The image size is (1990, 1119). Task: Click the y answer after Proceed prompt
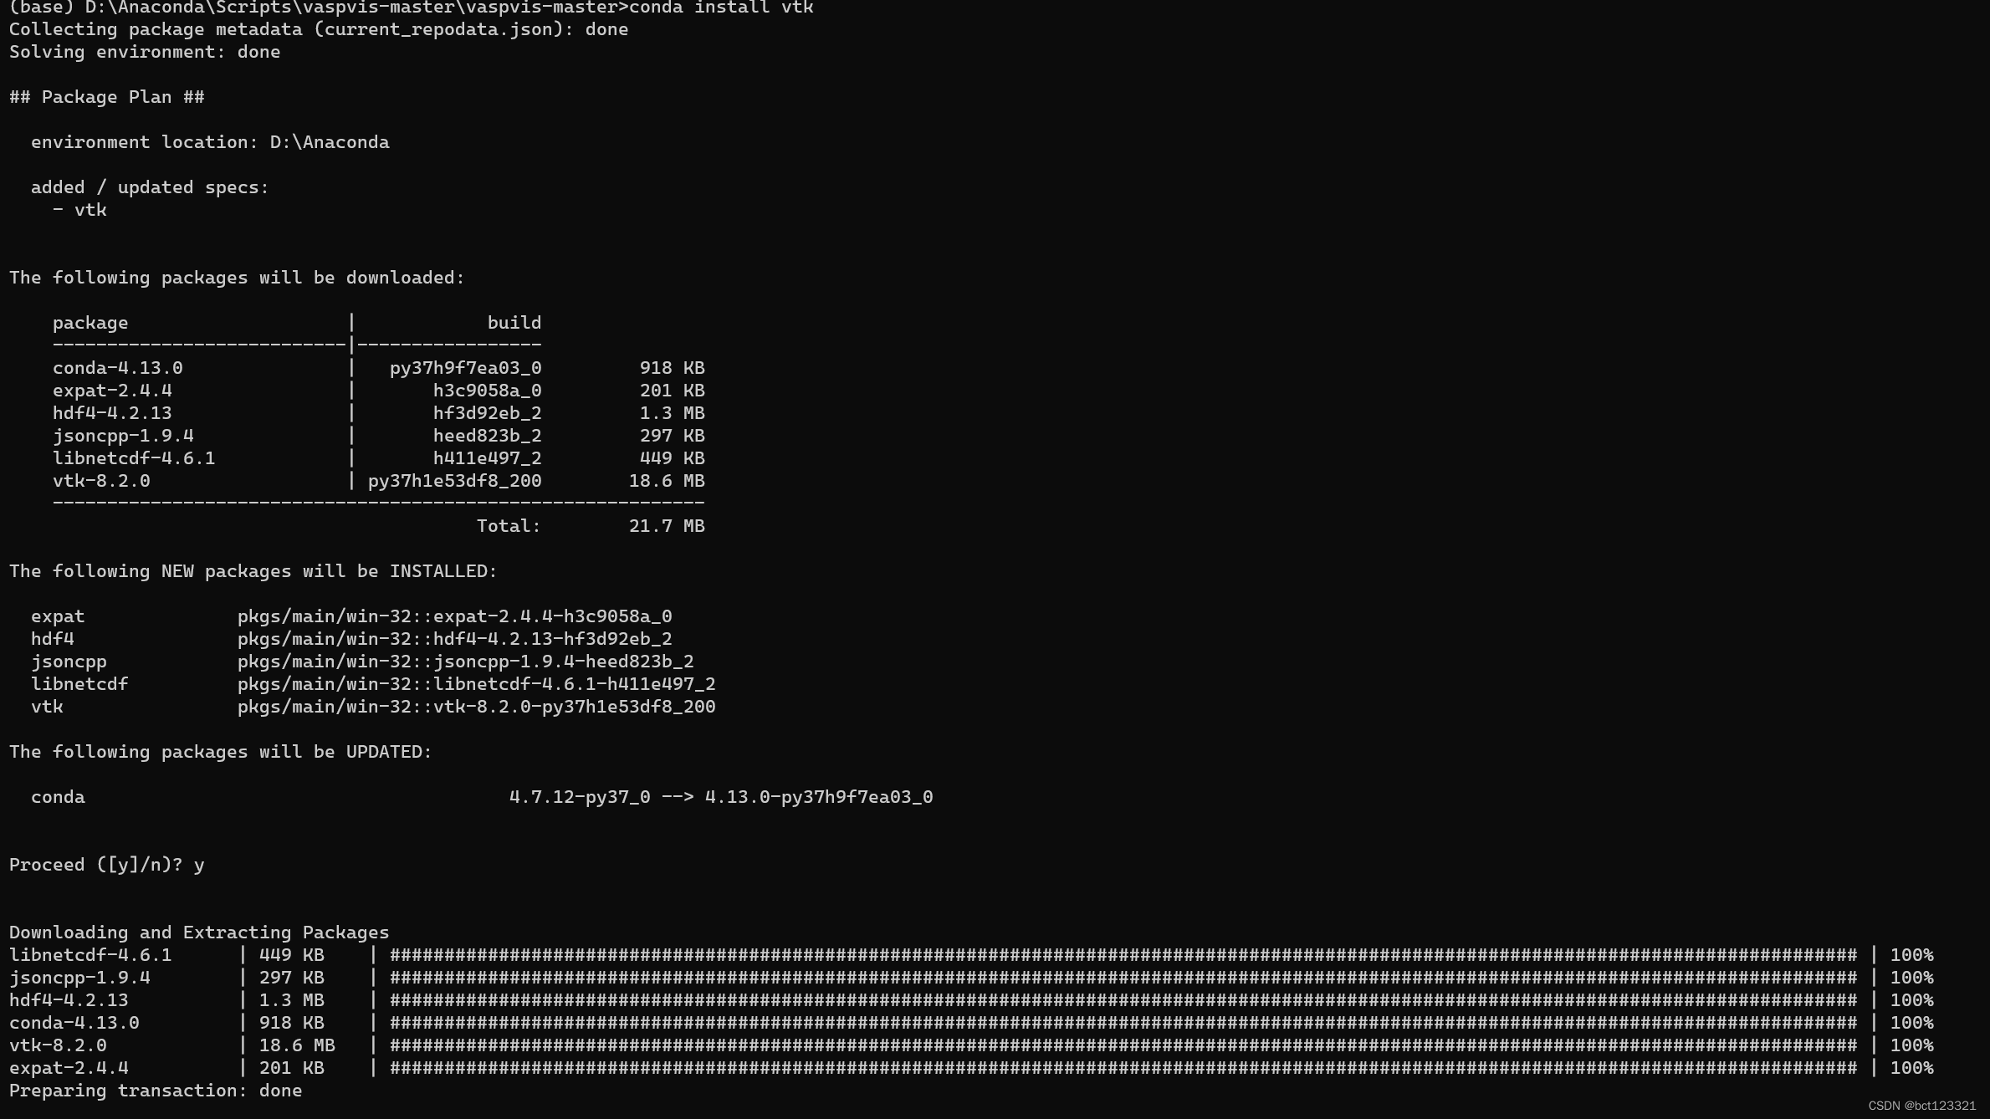[x=197, y=865]
